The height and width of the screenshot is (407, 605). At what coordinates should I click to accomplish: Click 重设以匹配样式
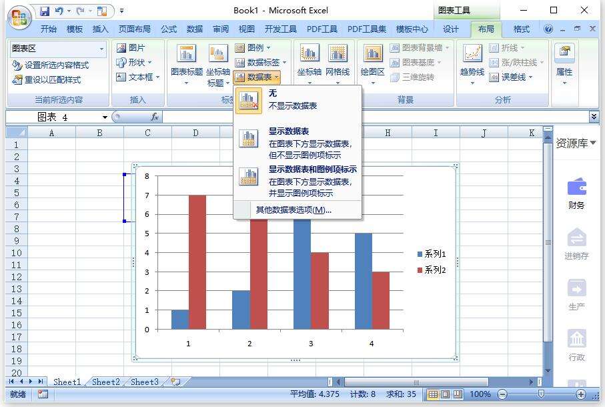pyautogui.click(x=47, y=80)
